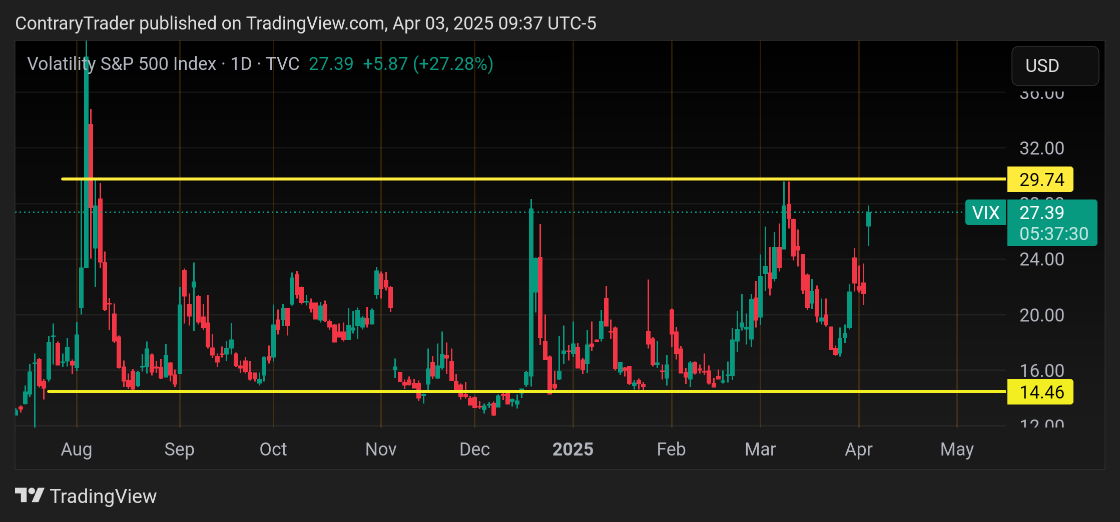Click the Nov time axis label

tap(381, 449)
